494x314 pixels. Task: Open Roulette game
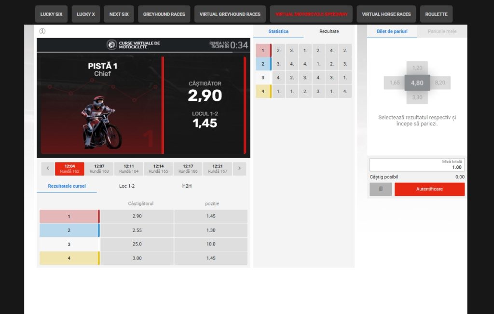coord(436,14)
